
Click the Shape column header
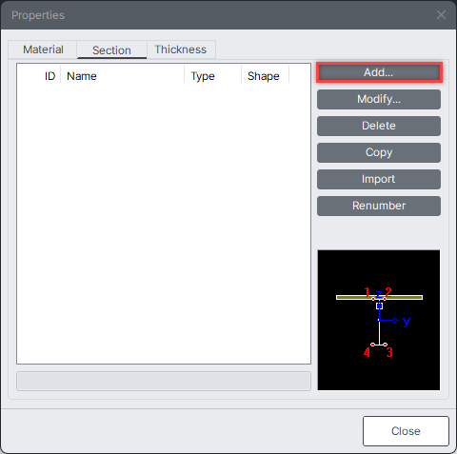(x=265, y=76)
